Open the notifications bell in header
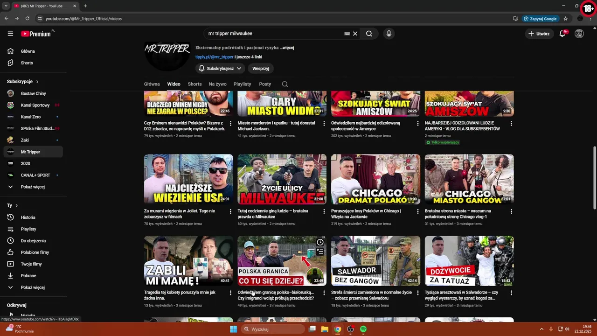 click(562, 34)
